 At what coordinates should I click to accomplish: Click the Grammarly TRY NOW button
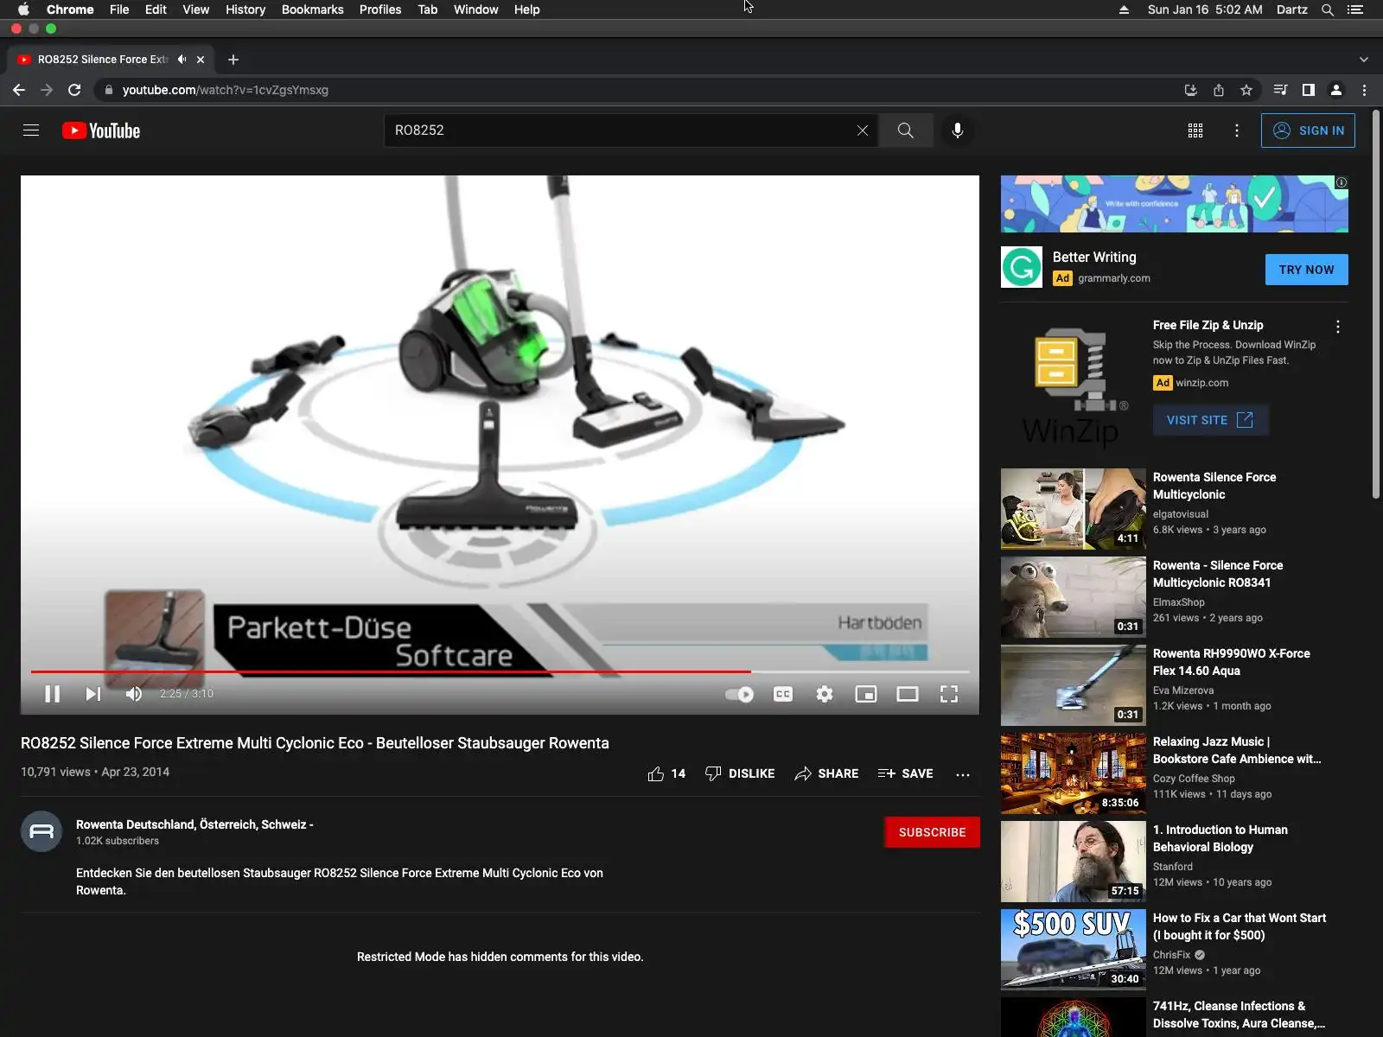coord(1306,270)
